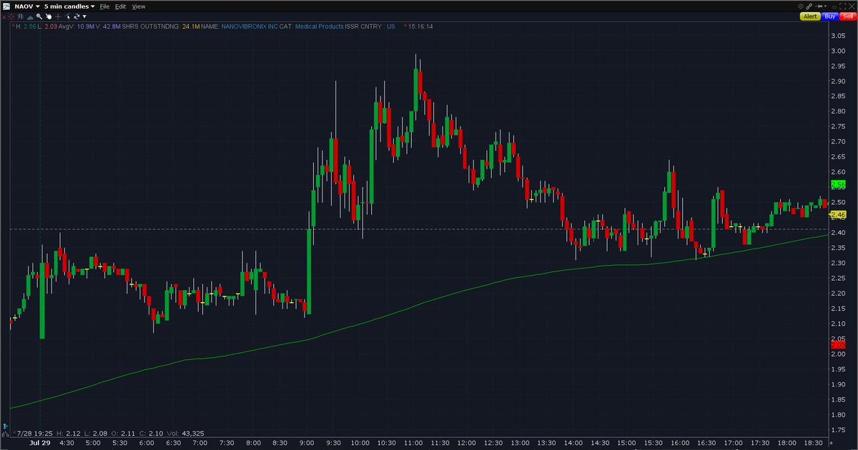Screen dimensions: 858x450
Task: Click the 1.75 price axis label
Action: click(x=838, y=429)
